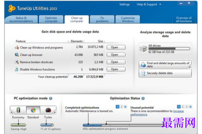Follow the increase performance link

tap(157, 113)
